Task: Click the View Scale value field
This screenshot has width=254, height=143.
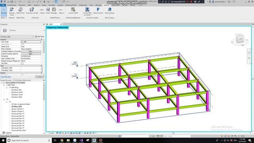Action: point(31,42)
